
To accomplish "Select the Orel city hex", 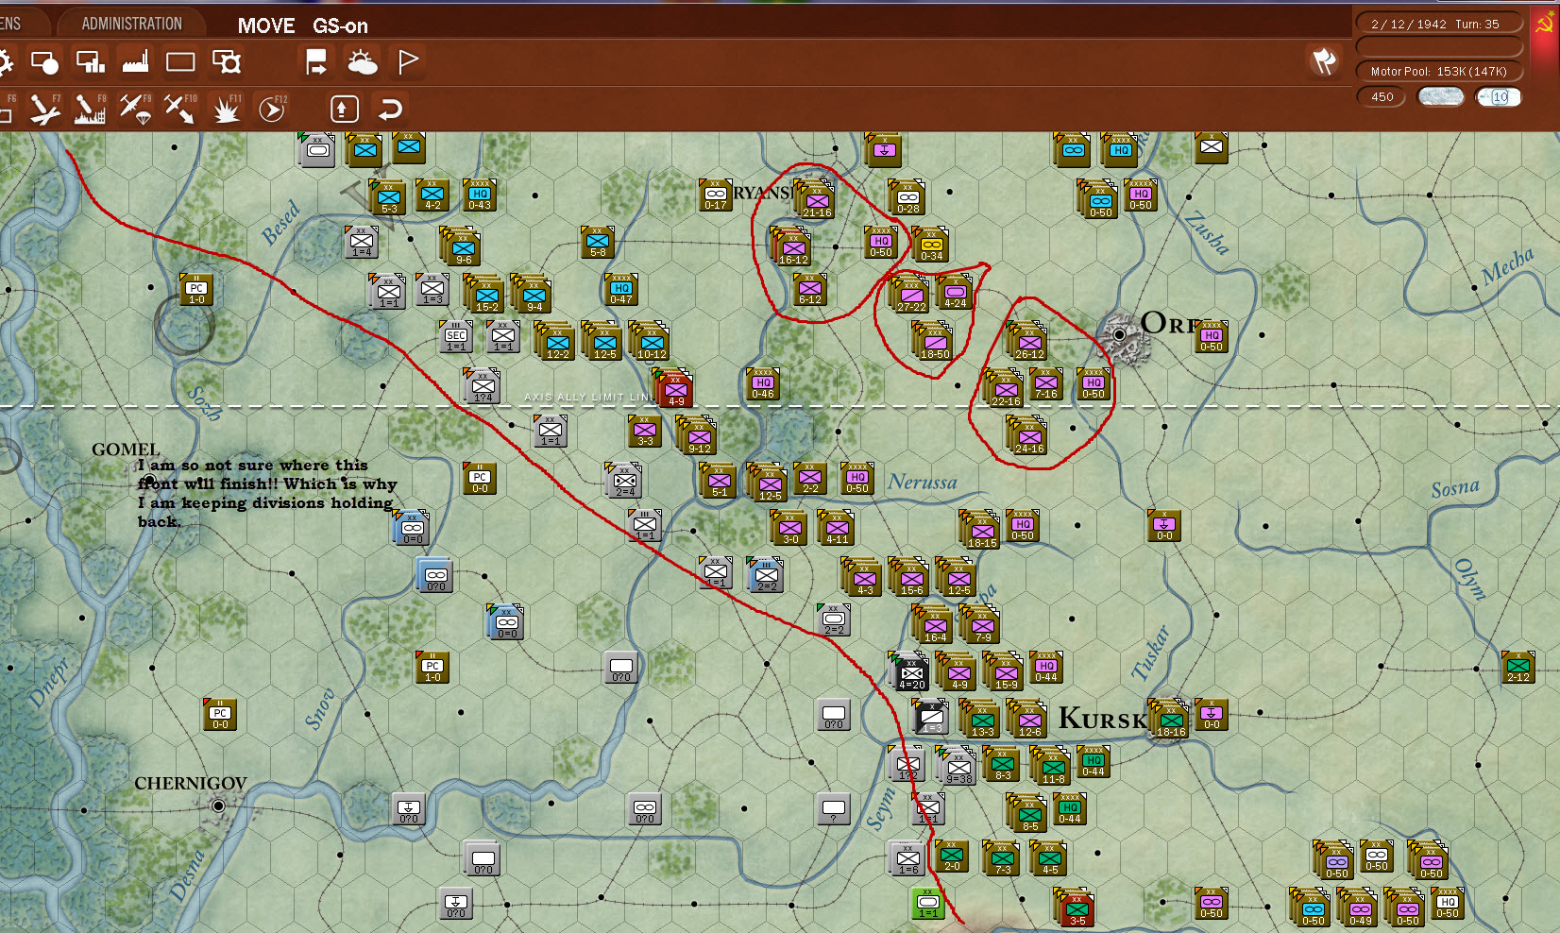I will point(1121,335).
